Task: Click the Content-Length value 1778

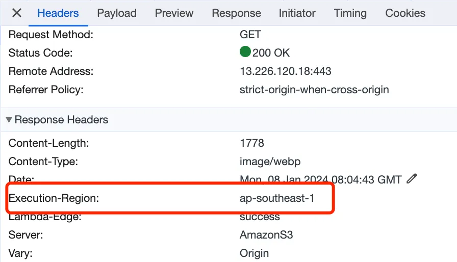Action: (x=252, y=143)
